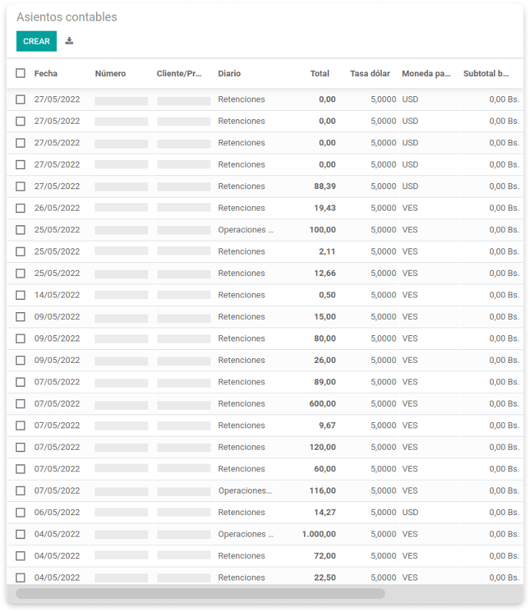530x612 pixels.
Task: Click the horizontal scrollbar at the bottom
Action: [x=200, y=594]
